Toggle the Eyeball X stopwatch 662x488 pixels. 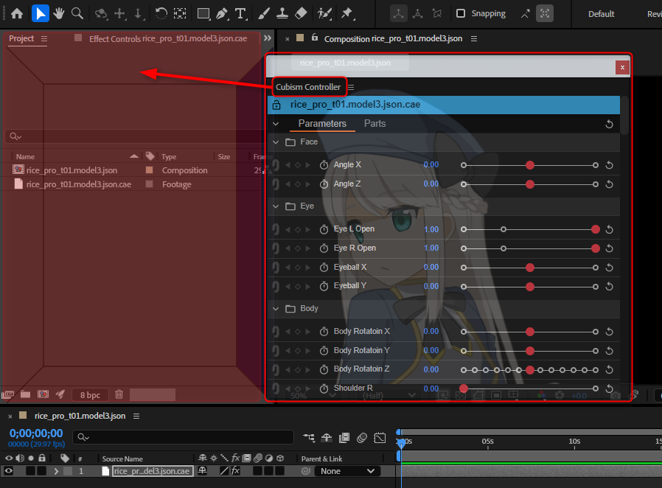tap(324, 268)
